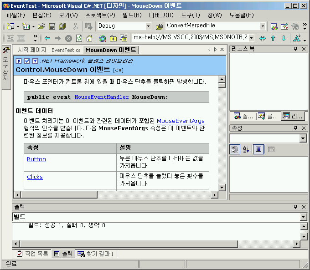Click the Home page icon
310x270 pixels.
89,38
